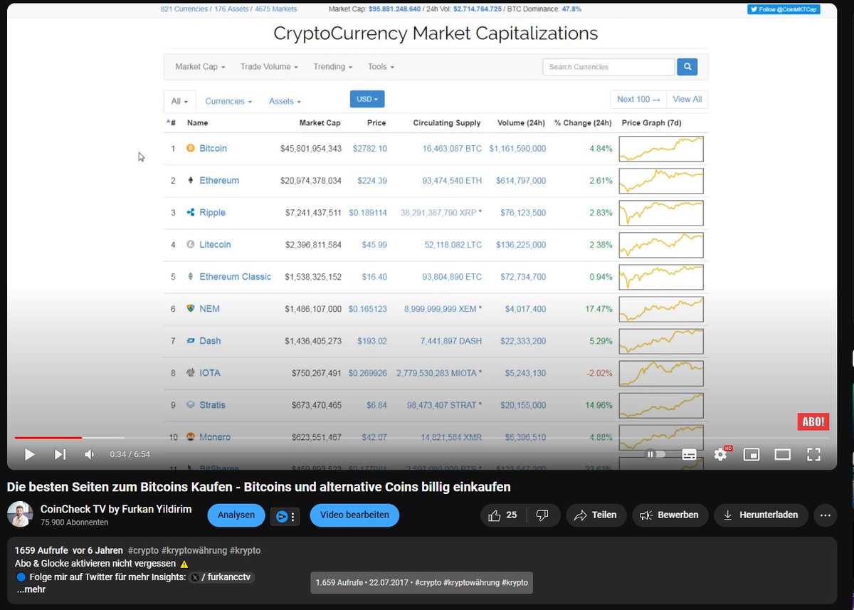
Task: Expand the description with ...mehr
Action: coord(31,590)
